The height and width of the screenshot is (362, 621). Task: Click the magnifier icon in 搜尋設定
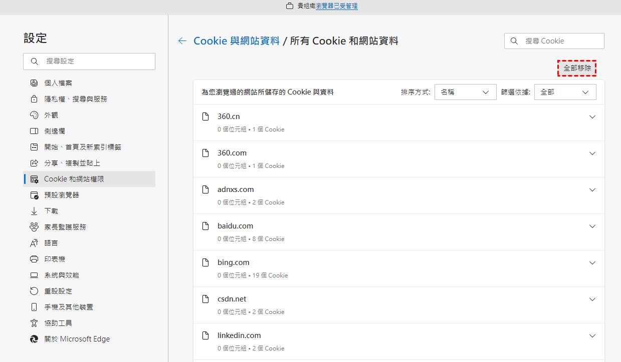pos(35,61)
